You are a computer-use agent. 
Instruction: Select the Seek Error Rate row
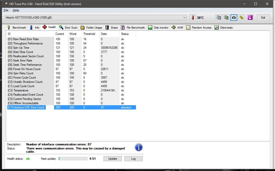coord(72,61)
